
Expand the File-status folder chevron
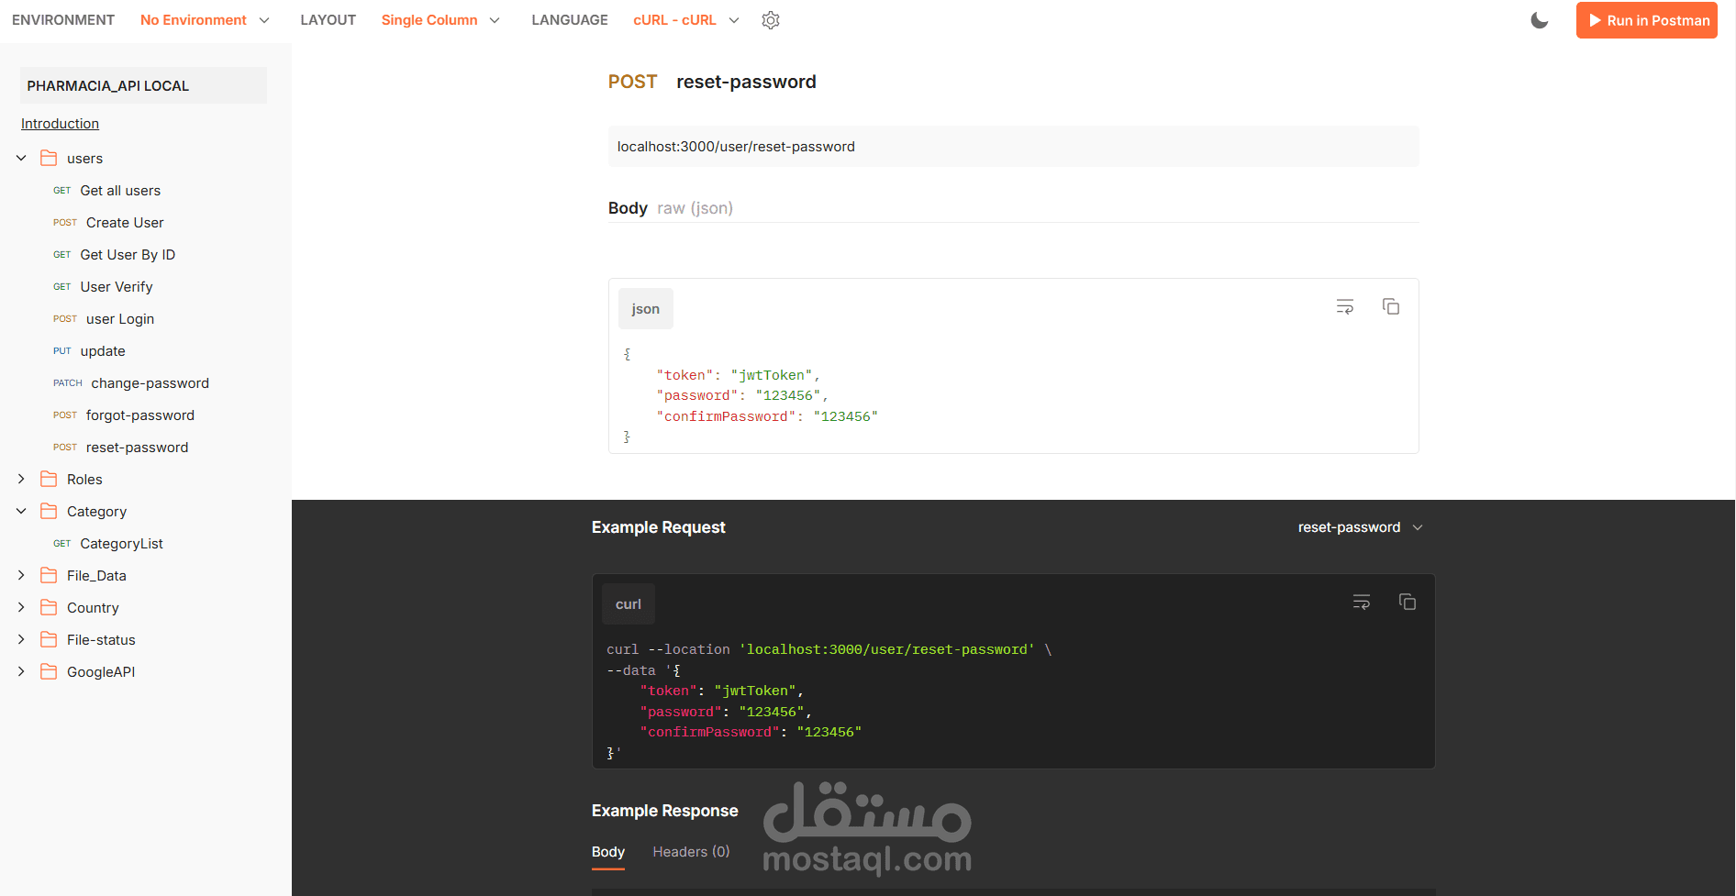[21, 639]
